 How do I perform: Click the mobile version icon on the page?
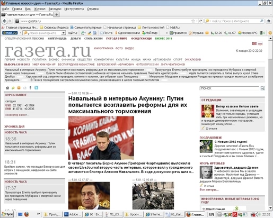click(30, 88)
